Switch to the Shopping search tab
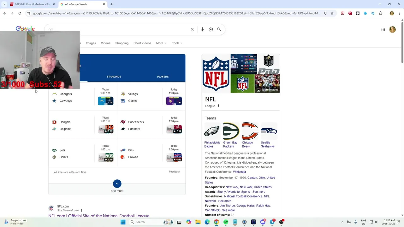The width and height of the screenshot is (404, 227). click(x=122, y=43)
